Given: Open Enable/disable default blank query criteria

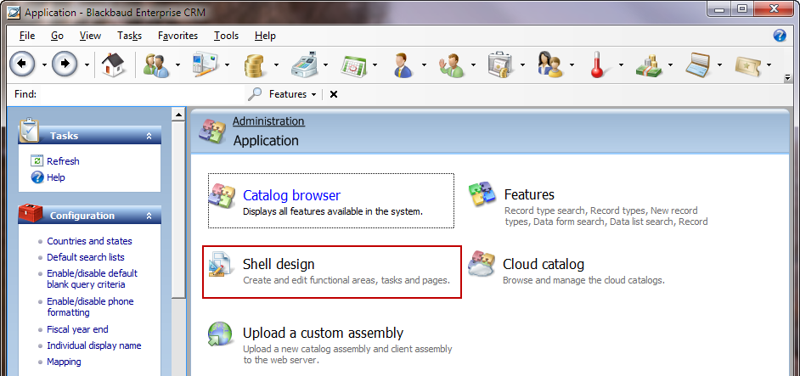Looking at the screenshot, I should click(x=92, y=279).
